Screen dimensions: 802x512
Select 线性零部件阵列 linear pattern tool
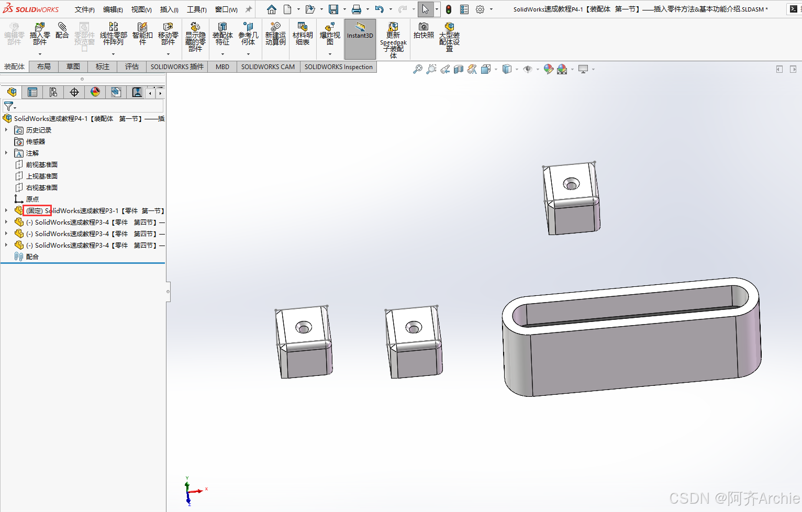click(113, 34)
